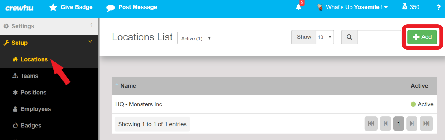Open the HQ - Monsters Inc location
Image resolution: width=445 pixels, height=140 pixels.
(139, 104)
